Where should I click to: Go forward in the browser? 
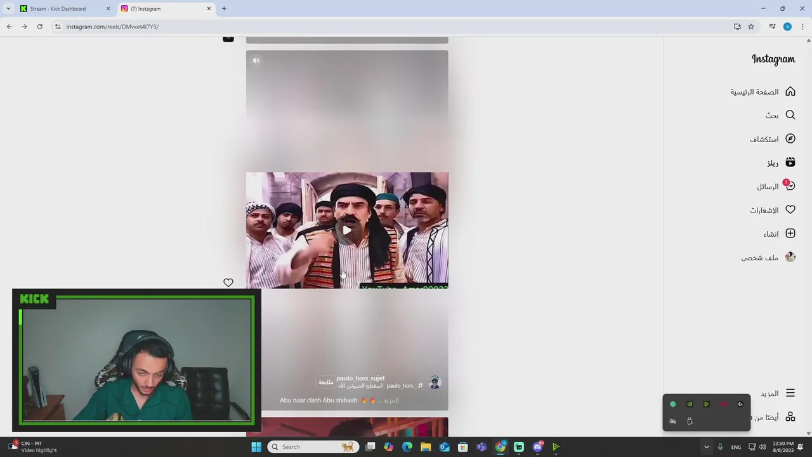(x=24, y=27)
